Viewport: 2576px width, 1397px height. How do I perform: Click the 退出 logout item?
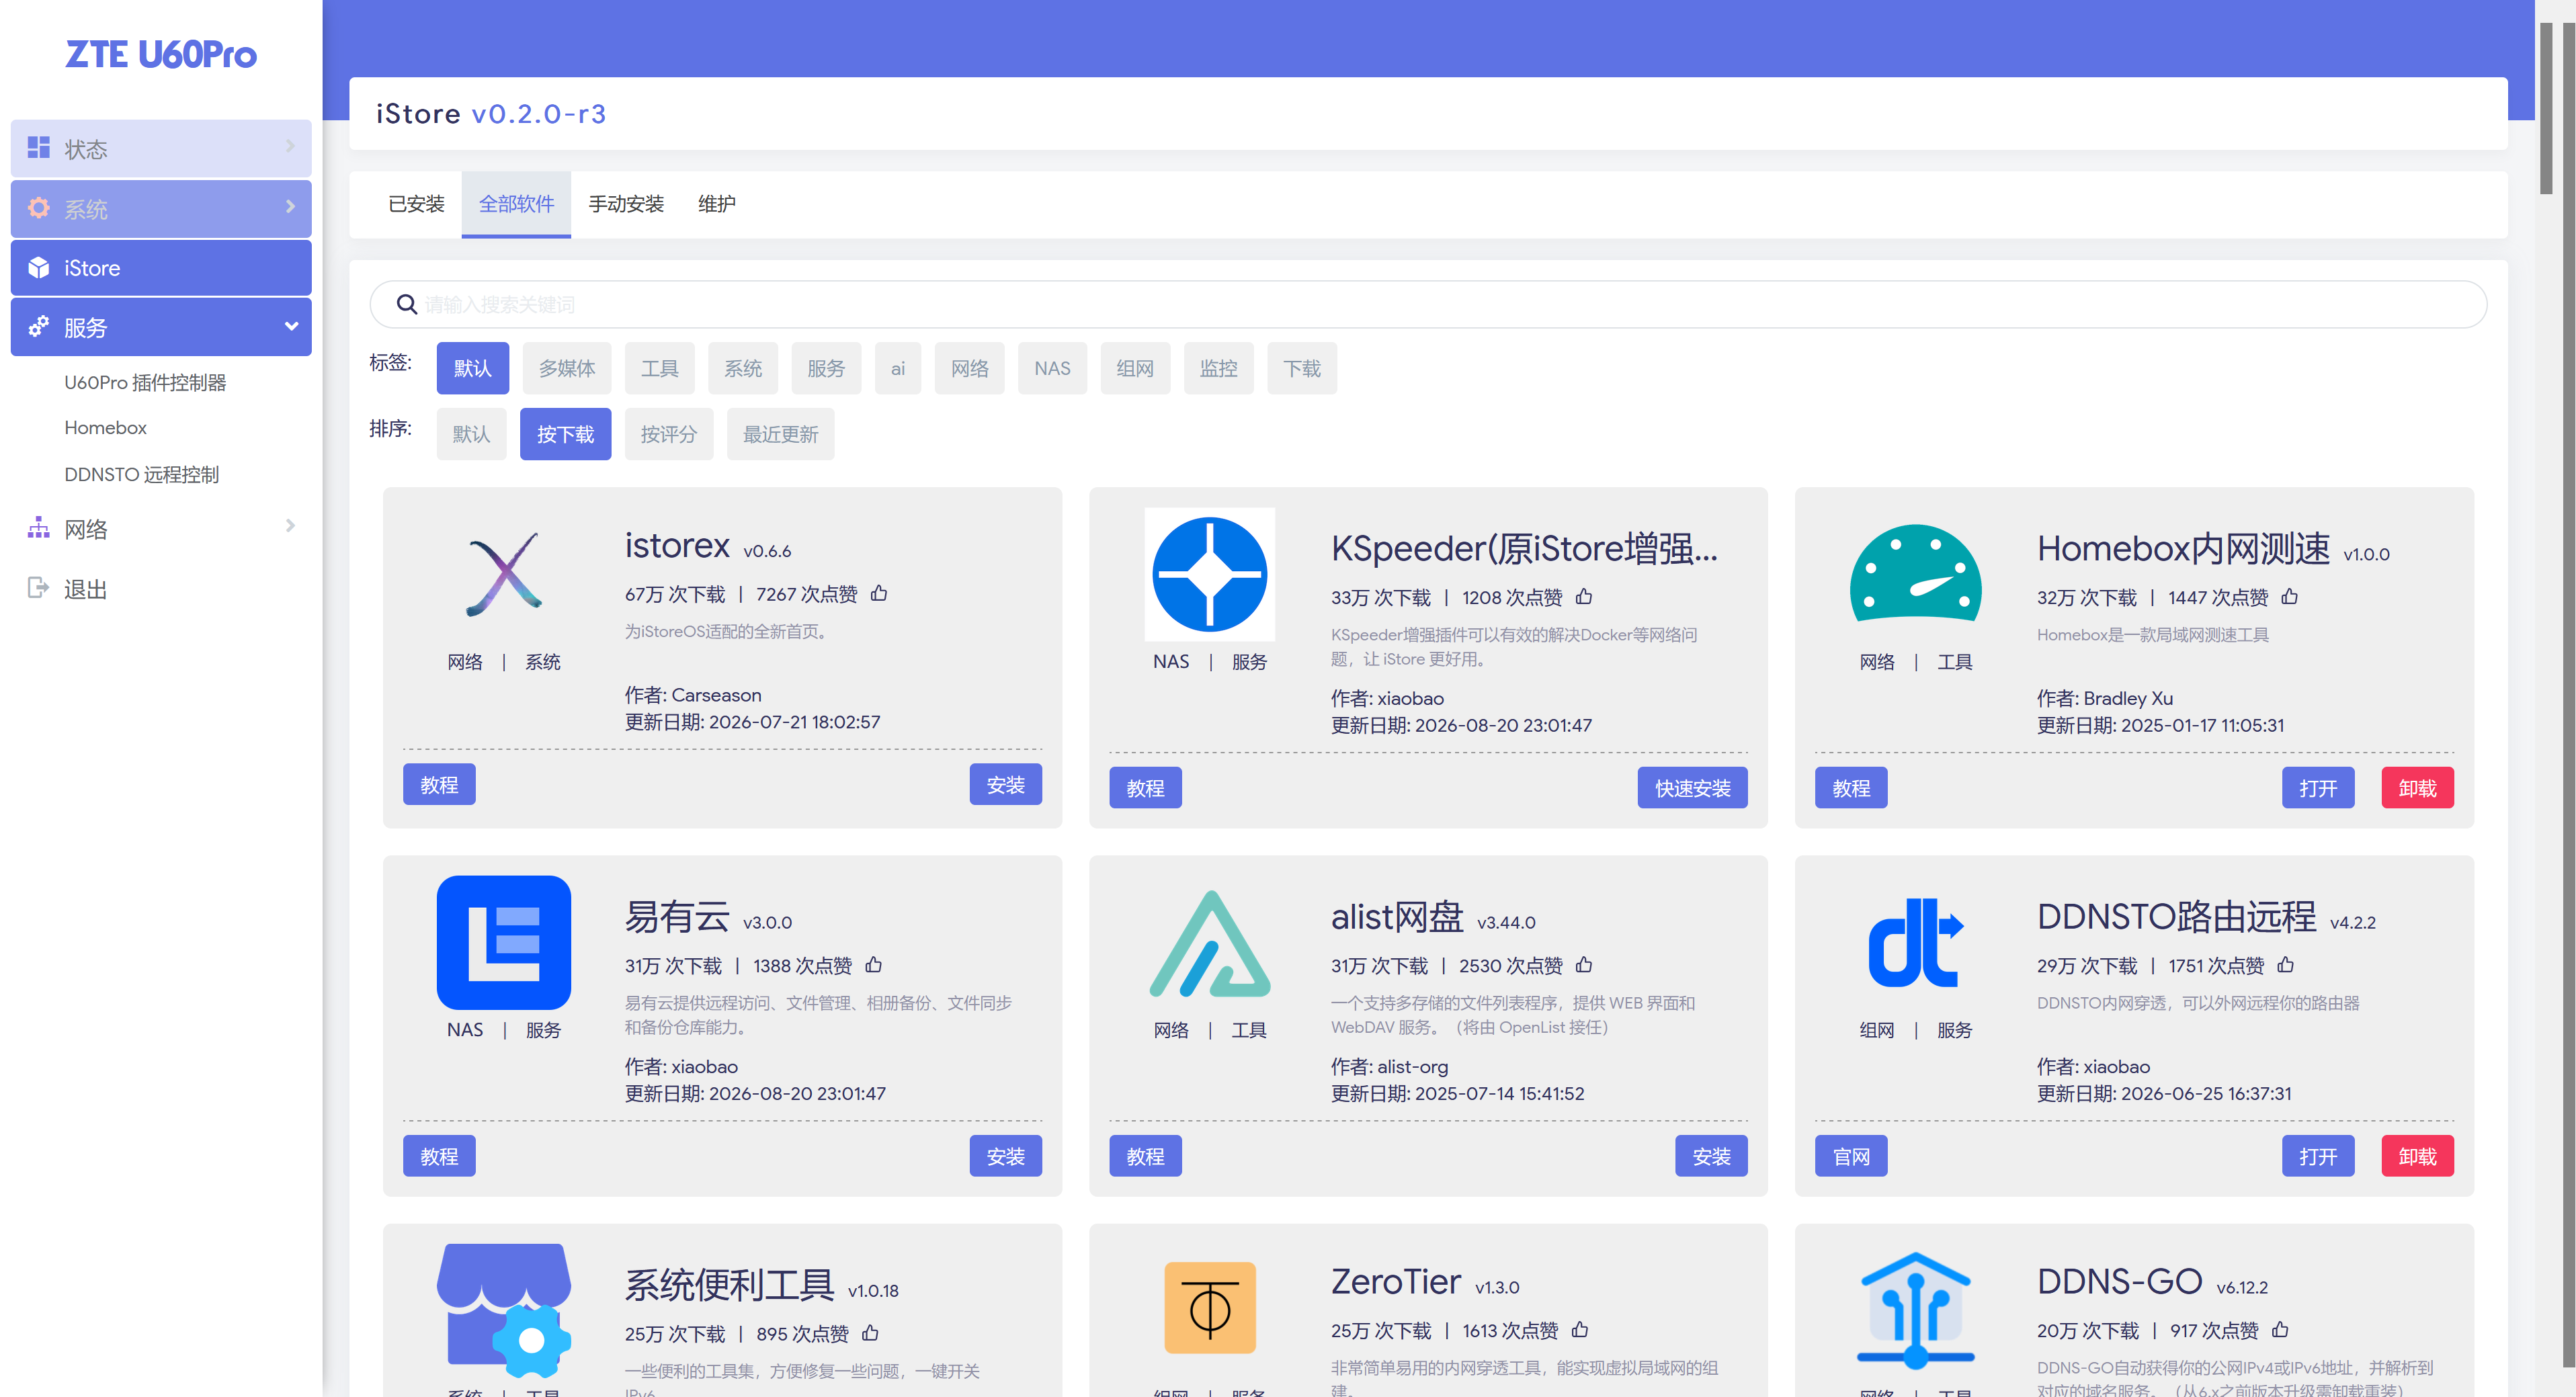(161, 588)
